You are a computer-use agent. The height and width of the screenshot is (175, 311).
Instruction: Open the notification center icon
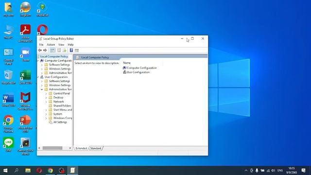point(303,171)
